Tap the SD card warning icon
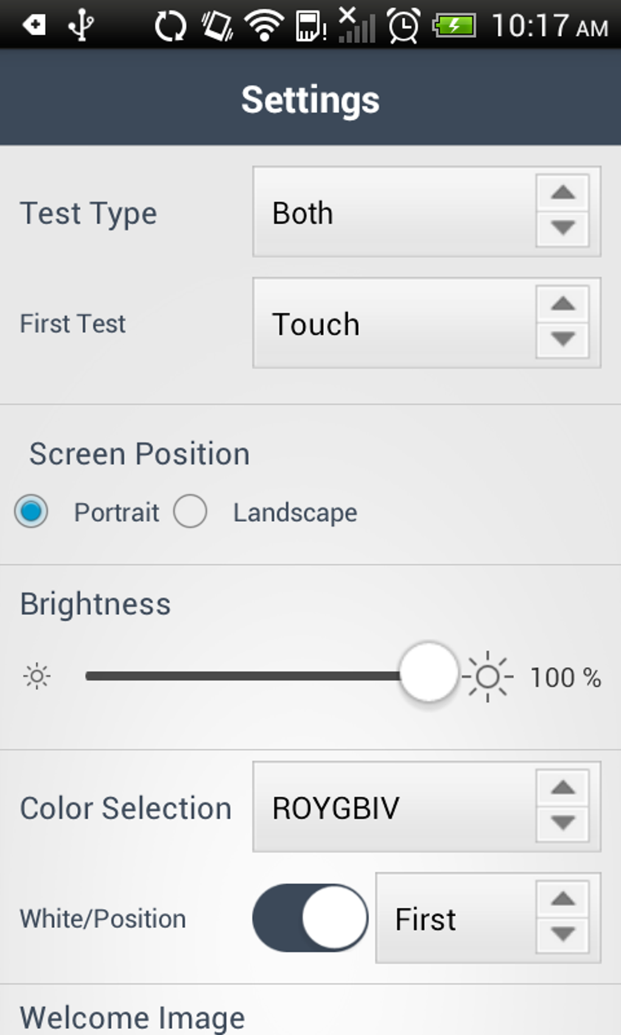The image size is (621, 1035). pyautogui.click(x=310, y=26)
